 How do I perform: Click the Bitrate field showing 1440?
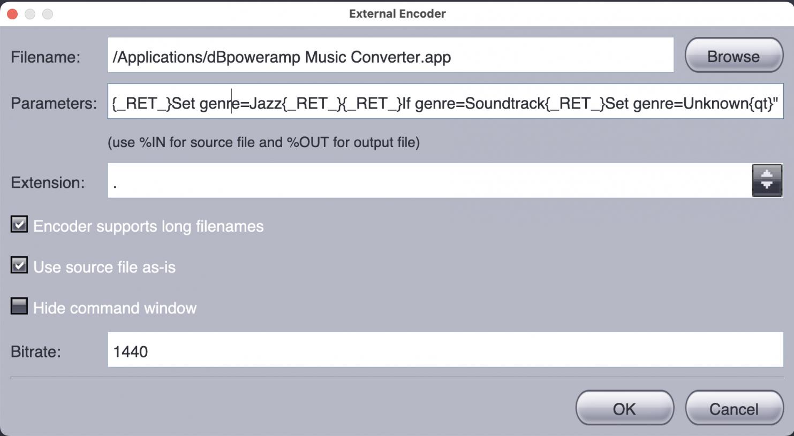(x=444, y=350)
